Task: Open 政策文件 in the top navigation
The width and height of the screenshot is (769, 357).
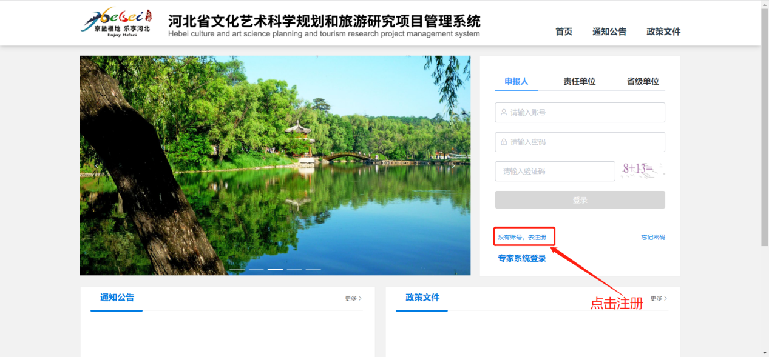Action: click(x=663, y=32)
